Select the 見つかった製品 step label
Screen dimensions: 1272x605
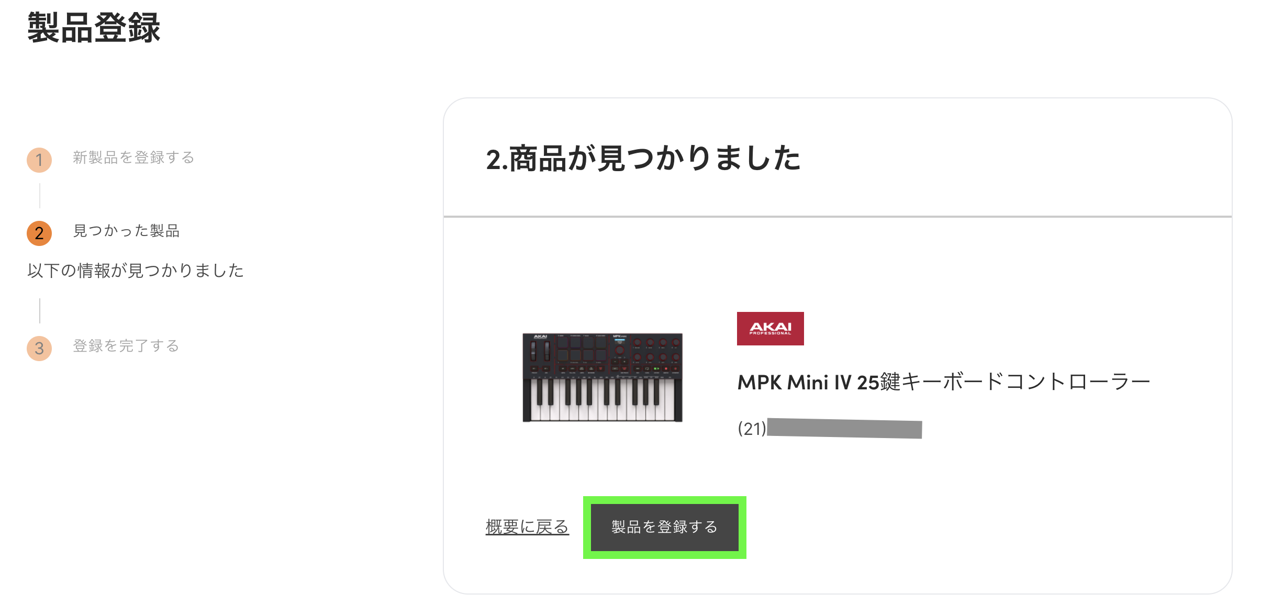tap(126, 231)
